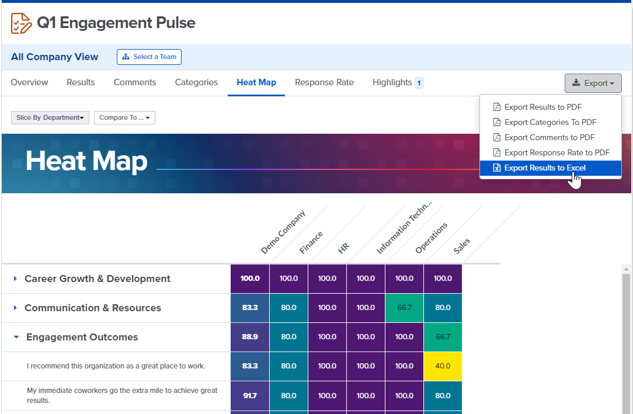This screenshot has width=633, height=414.
Task: Click the Communication & Resources row label
Action: [93, 308]
